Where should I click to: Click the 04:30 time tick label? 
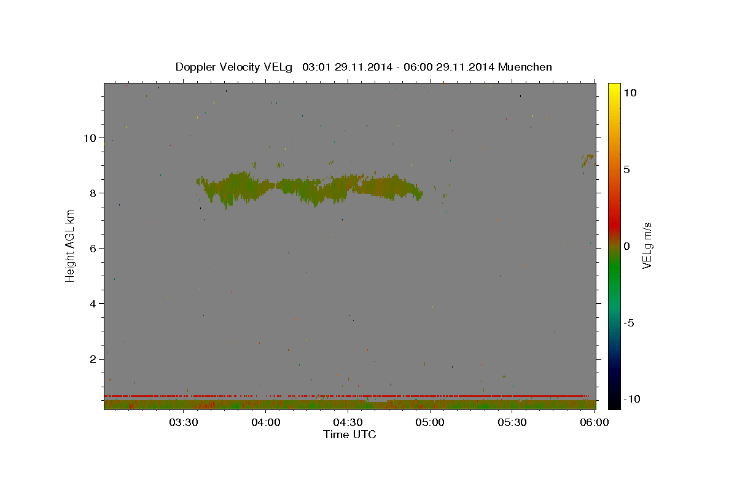point(348,422)
